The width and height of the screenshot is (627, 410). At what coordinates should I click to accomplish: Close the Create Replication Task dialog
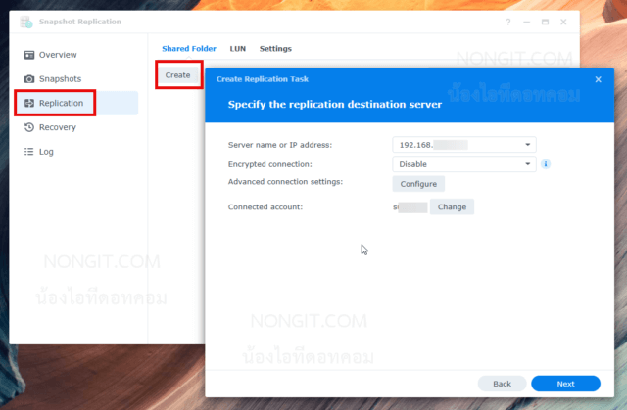coord(599,79)
